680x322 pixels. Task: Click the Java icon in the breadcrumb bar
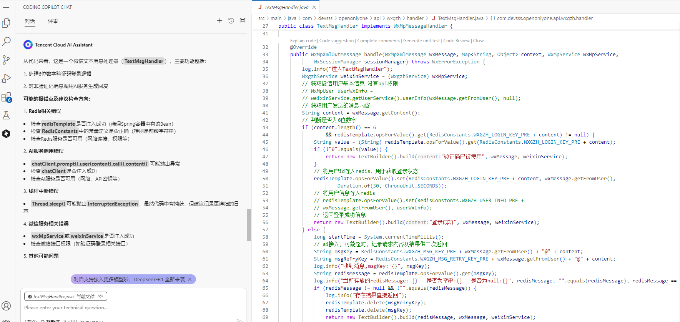[x=434, y=18]
